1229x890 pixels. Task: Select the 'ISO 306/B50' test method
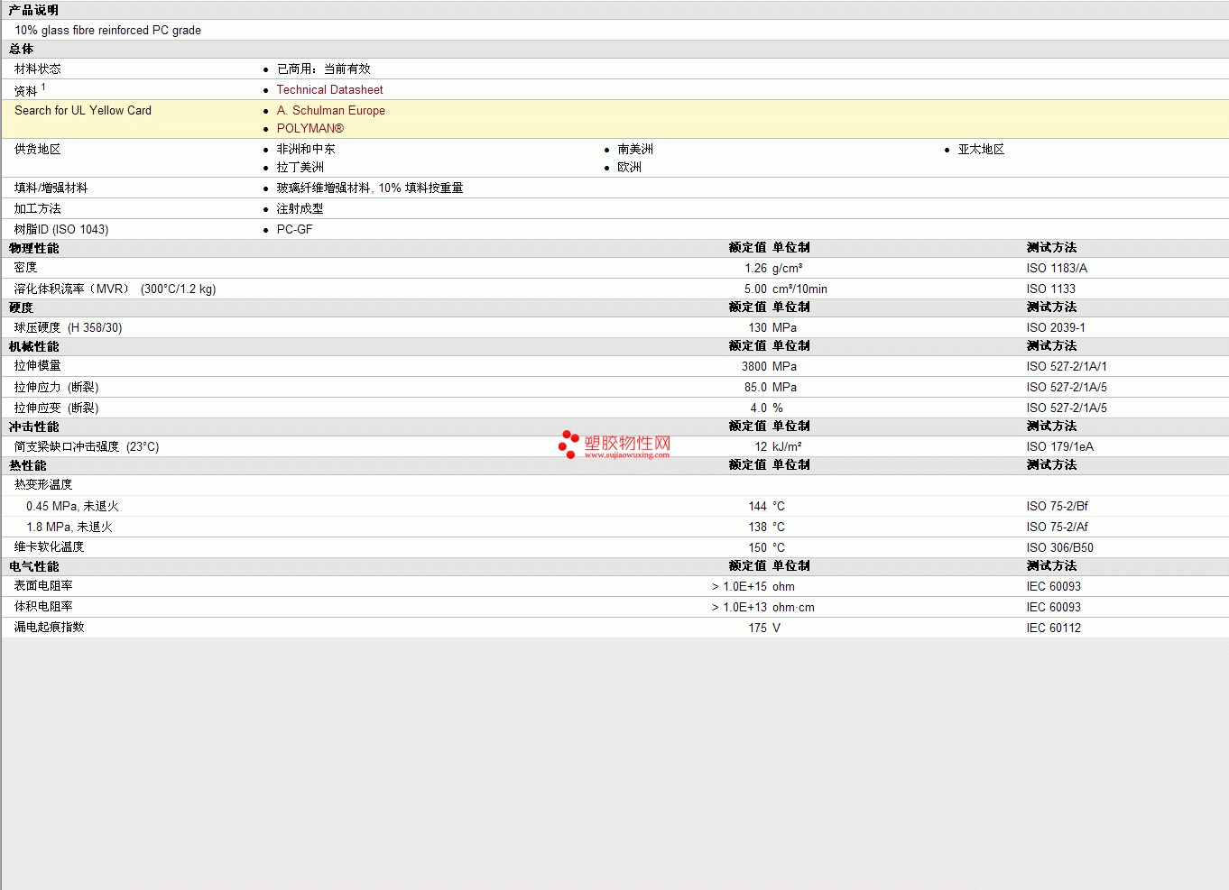1060,548
